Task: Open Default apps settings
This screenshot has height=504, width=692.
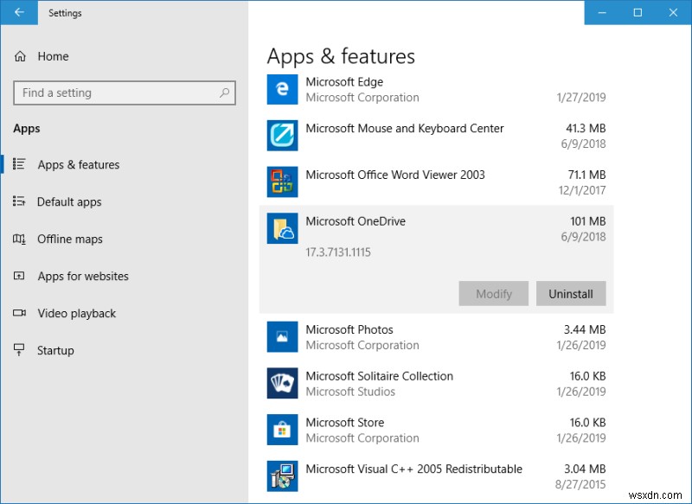Action: coord(69,201)
